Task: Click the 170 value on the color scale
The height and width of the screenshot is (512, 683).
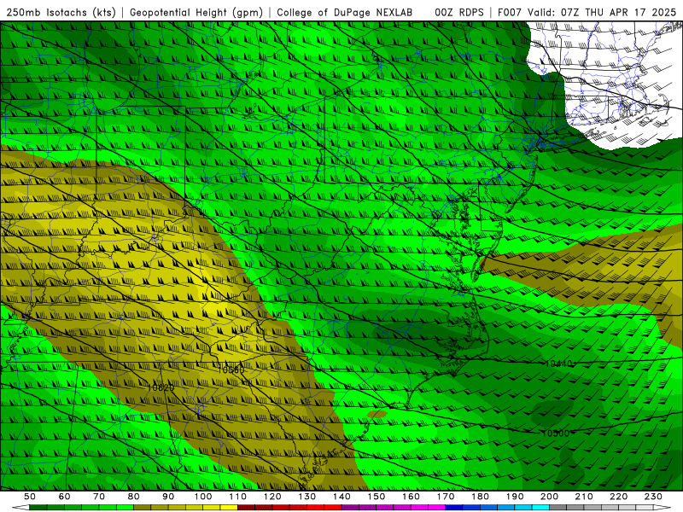Action: pyautogui.click(x=446, y=497)
